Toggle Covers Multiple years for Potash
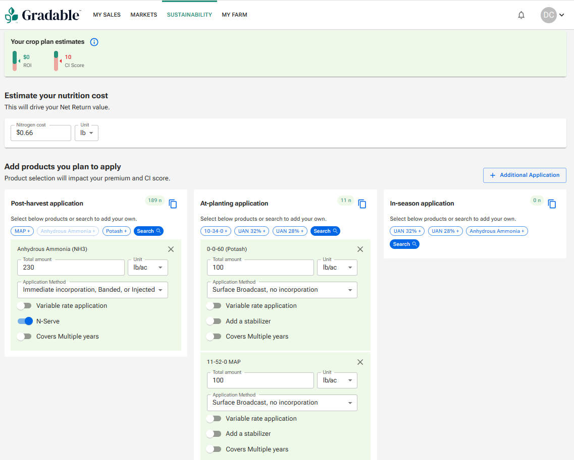The width and height of the screenshot is (574, 460). pyautogui.click(x=214, y=337)
